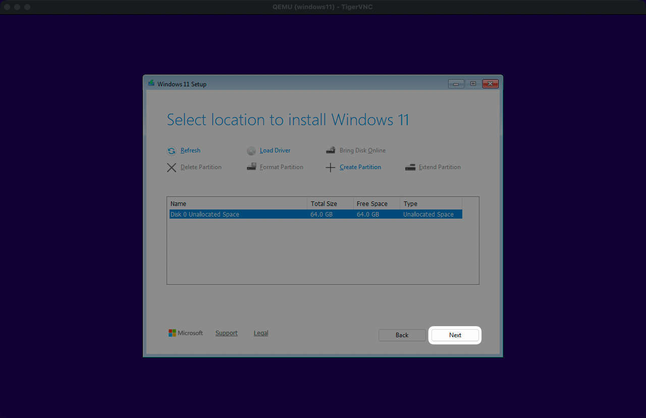The image size is (646, 418).
Task: Select the Create Partition link
Action: point(360,167)
